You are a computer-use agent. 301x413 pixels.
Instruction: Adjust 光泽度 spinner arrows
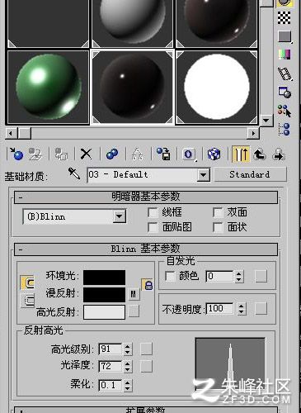point(127,367)
